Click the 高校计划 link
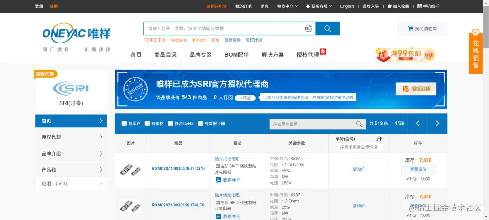Screen dimensions: 489x220 (254, 40)
